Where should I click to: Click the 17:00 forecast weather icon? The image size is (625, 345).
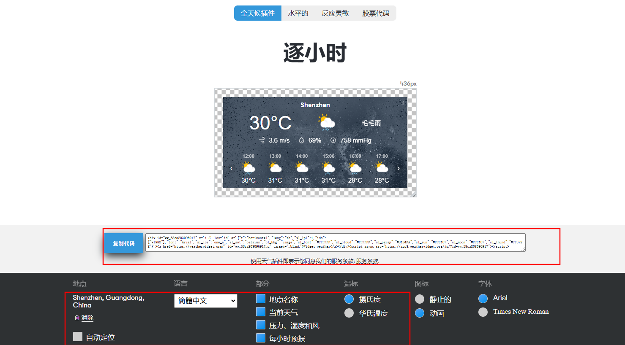click(382, 168)
